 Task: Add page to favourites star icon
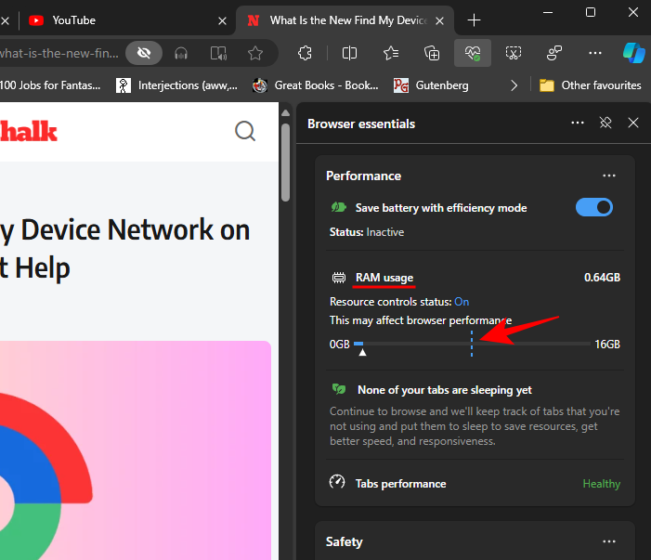pos(254,53)
